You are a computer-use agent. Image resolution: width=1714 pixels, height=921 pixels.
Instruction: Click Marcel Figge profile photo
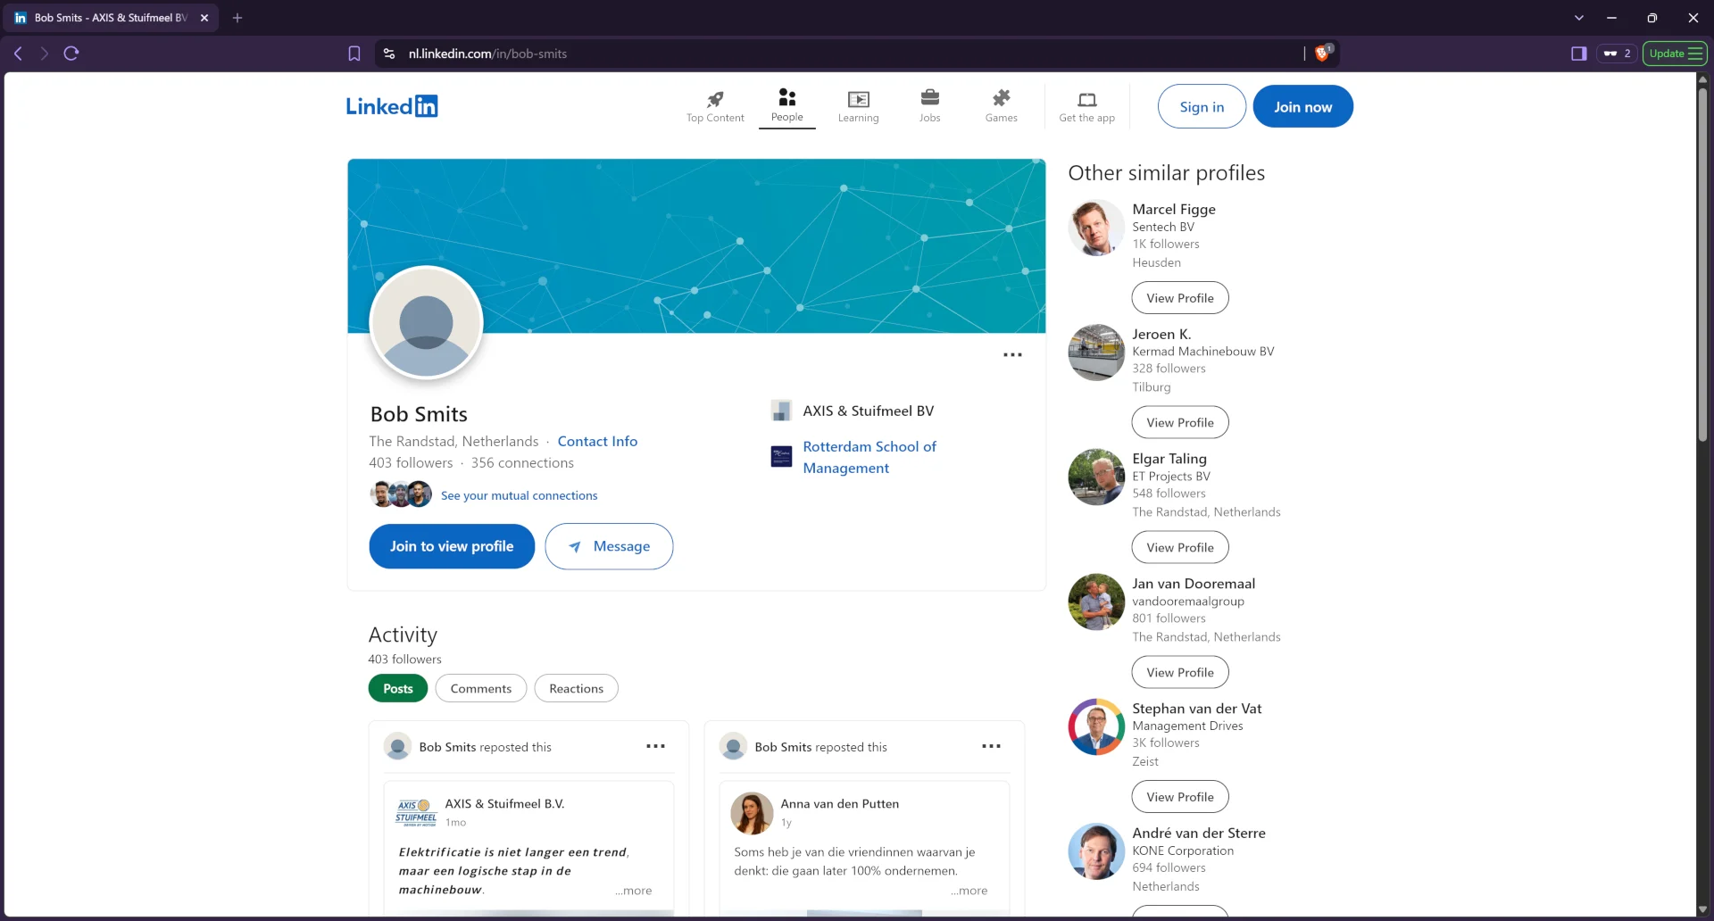[1096, 228]
